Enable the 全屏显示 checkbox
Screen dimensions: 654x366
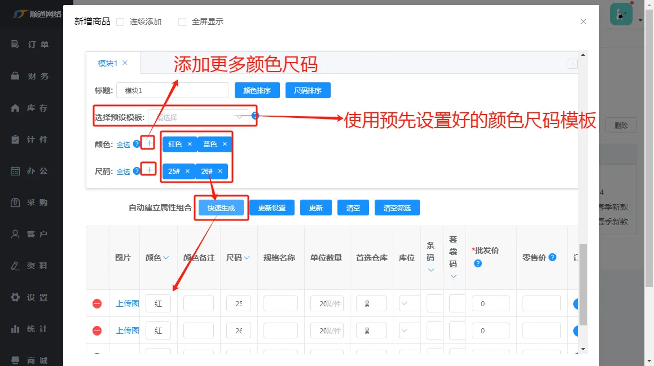click(x=182, y=21)
